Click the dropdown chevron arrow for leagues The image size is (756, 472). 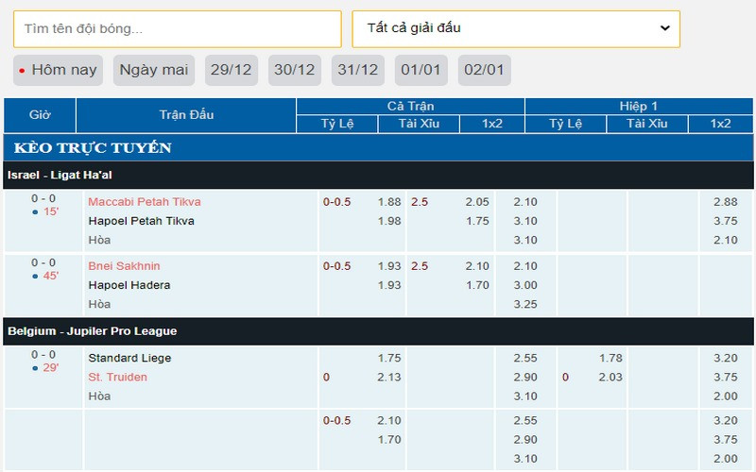point(664,28)
